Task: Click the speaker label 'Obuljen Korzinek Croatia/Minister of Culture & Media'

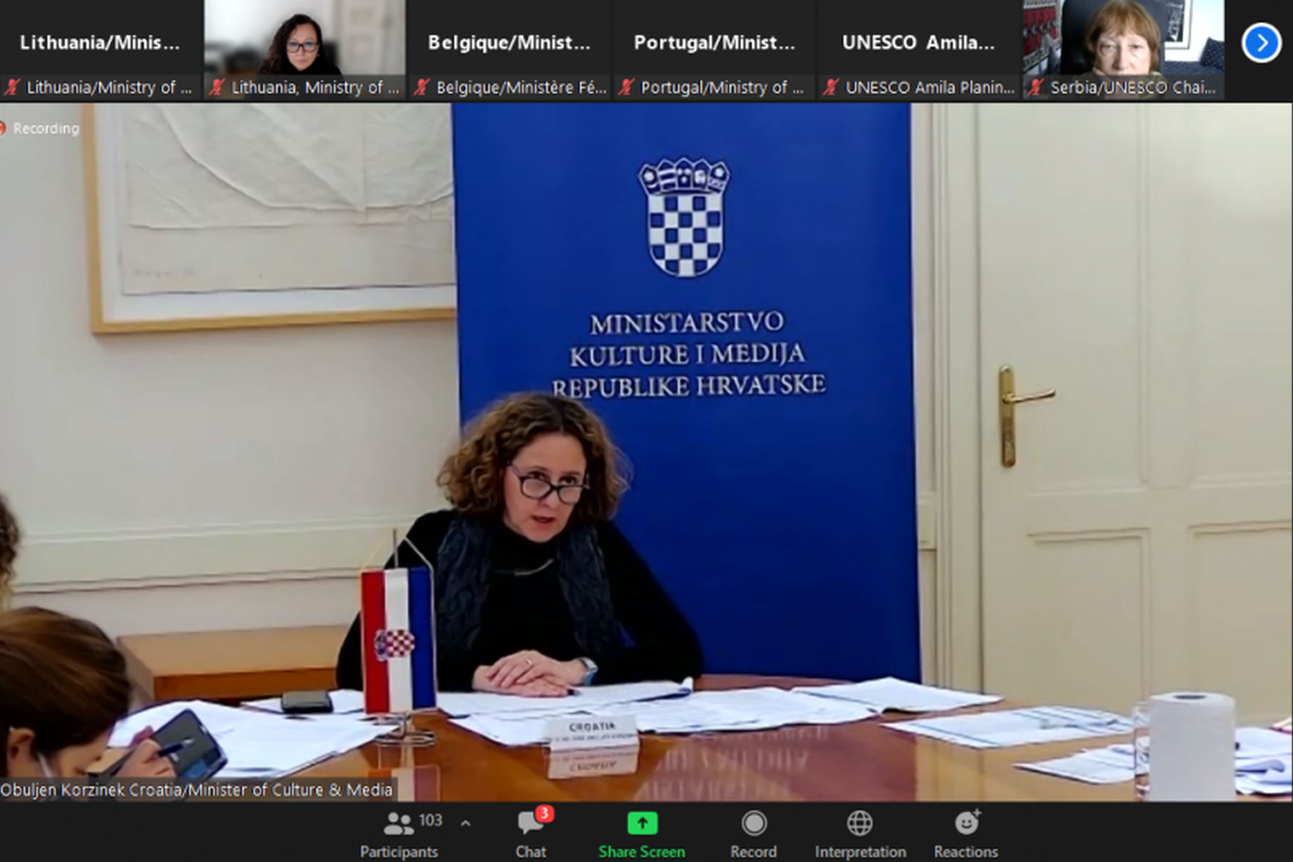Action: [x=197, y=790]
